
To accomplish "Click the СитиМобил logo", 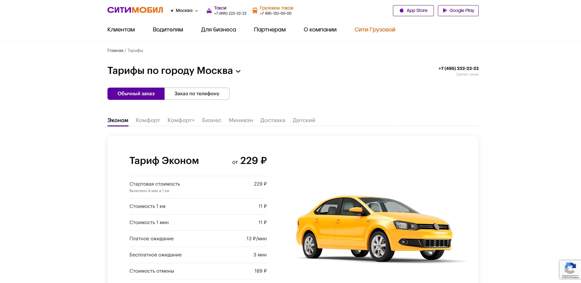I will click(135, 10).
